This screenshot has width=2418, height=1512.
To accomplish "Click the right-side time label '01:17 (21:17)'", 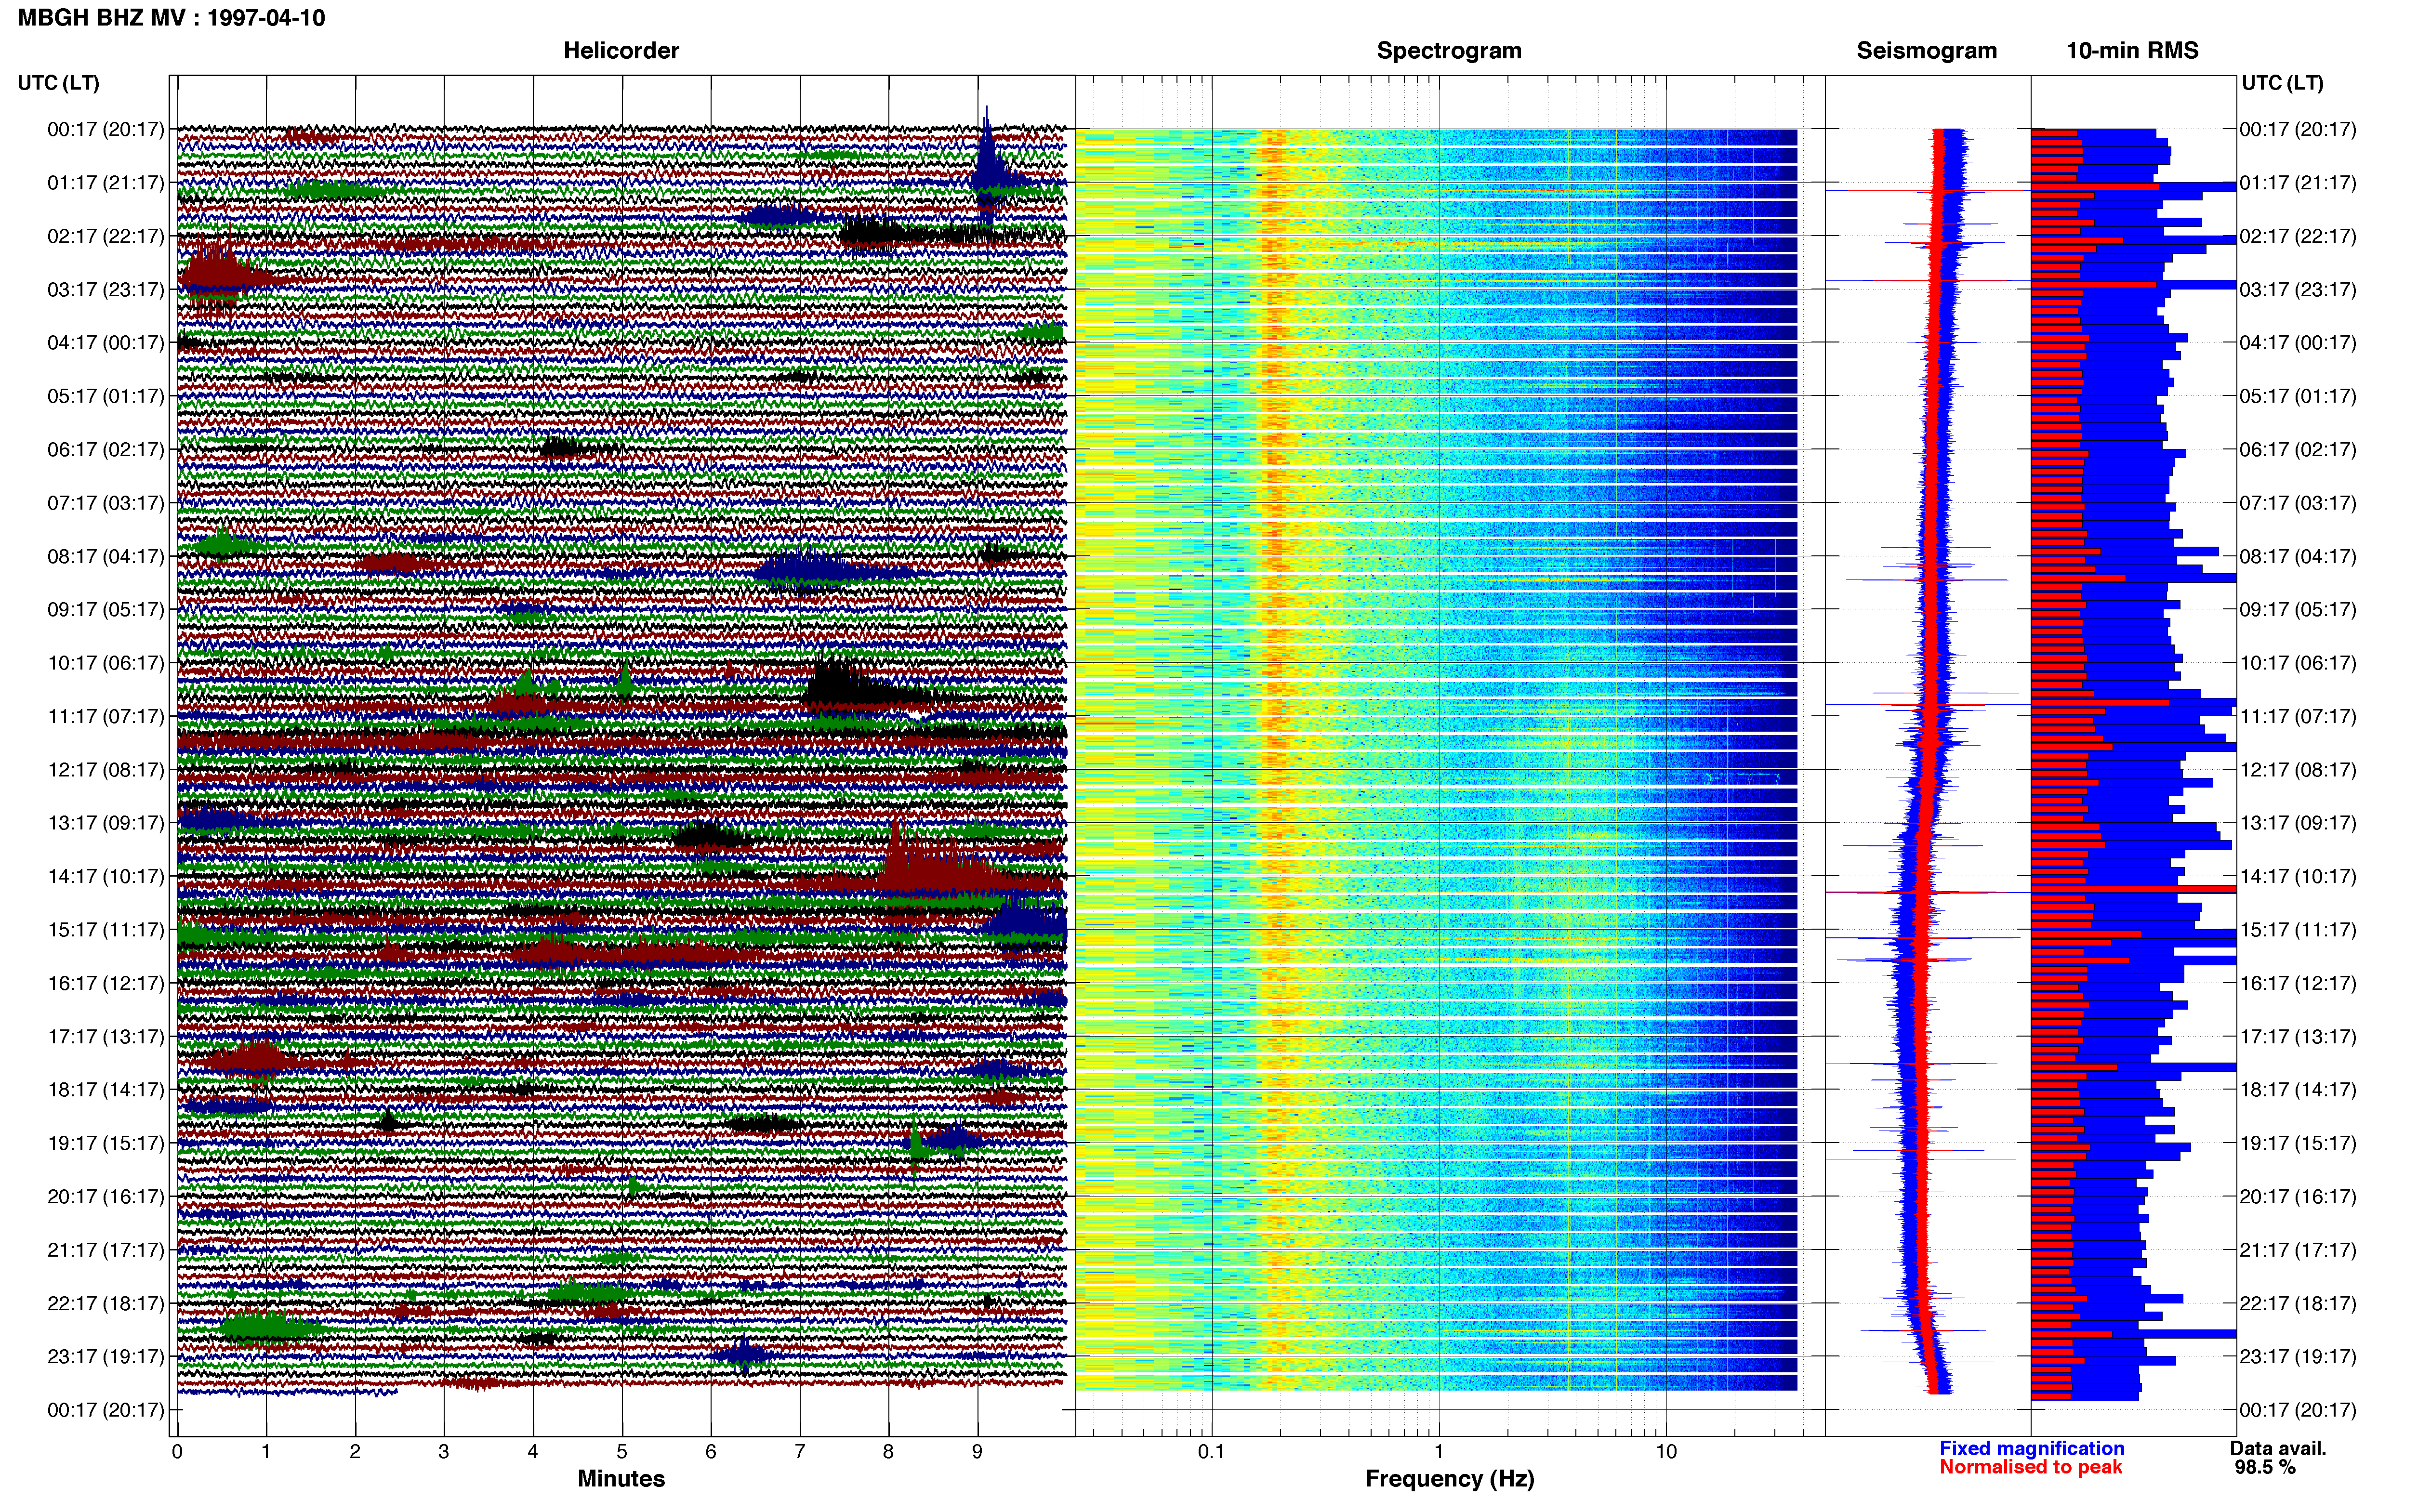I will 2298,183.
